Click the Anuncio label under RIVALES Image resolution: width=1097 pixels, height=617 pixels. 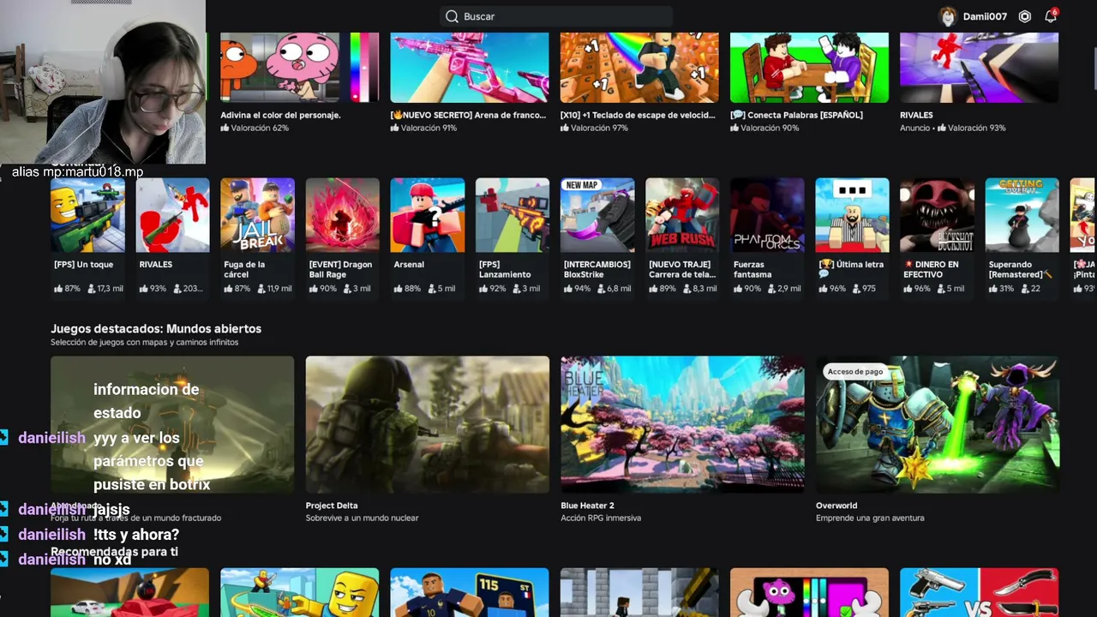pyautogui.click(x=915, y=128)
